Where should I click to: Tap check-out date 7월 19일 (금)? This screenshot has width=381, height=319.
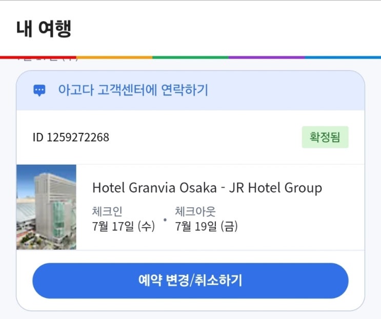(x=207, y=226)
